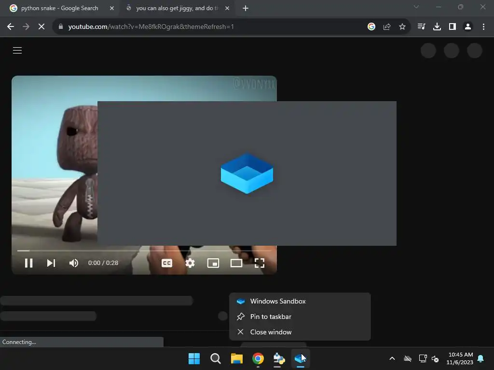Image resolution: width=494 pixels, height=370 pixels.
Task: Toggle Chrome side panel
Action: point(453,27)
